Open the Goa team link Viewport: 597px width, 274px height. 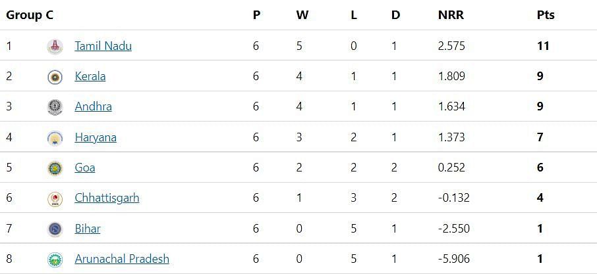pyautogui.click(x=85, y=168)
